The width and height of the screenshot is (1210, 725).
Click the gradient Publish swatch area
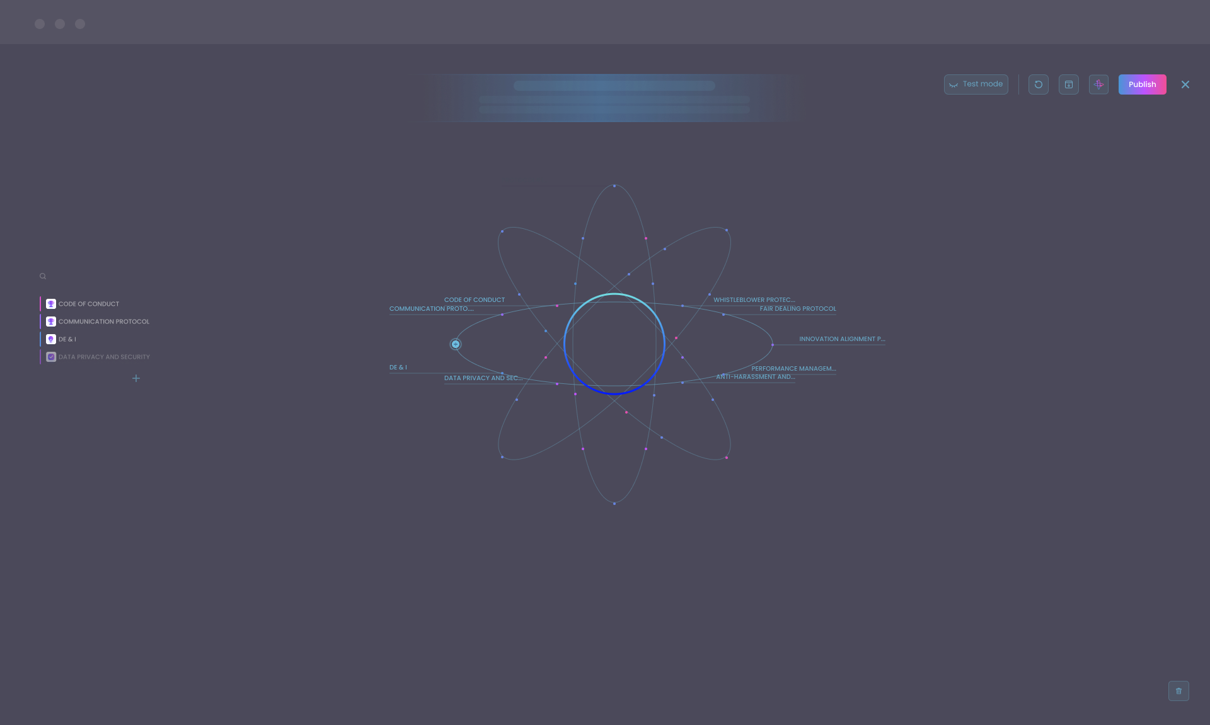[1142, 84]
